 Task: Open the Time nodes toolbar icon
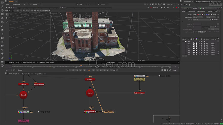(2, 10)
